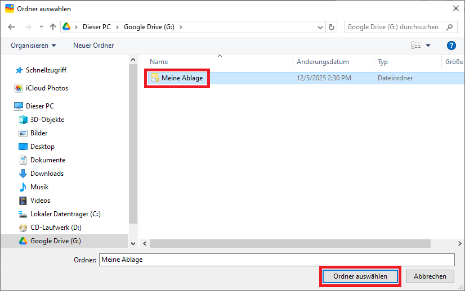
Task: Select Lokaler Datenträger (C:) drive
Action: click(65, 214)
